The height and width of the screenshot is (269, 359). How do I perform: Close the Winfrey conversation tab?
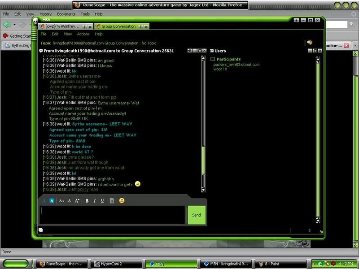click(x=90, y=27)
